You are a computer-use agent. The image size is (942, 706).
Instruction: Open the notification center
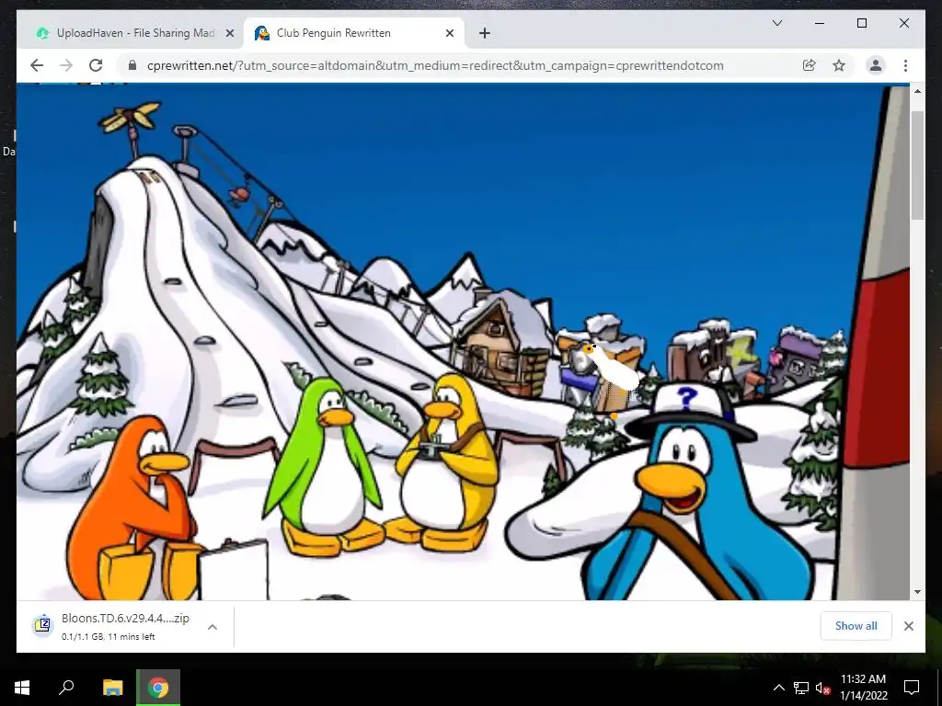[x=912, y=687]
